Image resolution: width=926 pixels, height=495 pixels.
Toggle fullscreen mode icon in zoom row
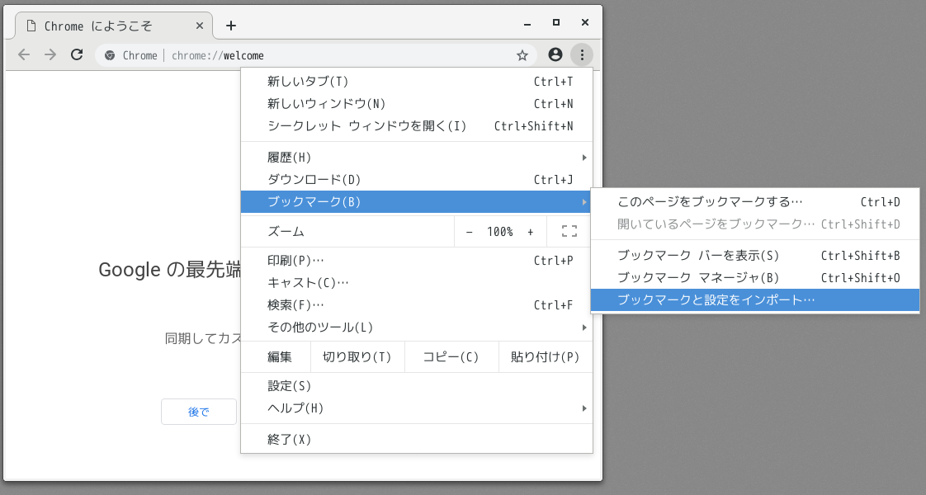pyautogui.click(x=569, y=231)
